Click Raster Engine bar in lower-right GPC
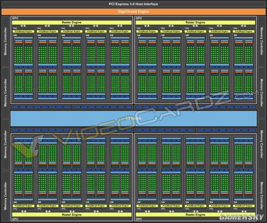Viewport: 267px width, 223px height. click(195, 215)
